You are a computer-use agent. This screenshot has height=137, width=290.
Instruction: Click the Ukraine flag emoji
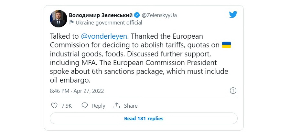(x=226, y=45)
